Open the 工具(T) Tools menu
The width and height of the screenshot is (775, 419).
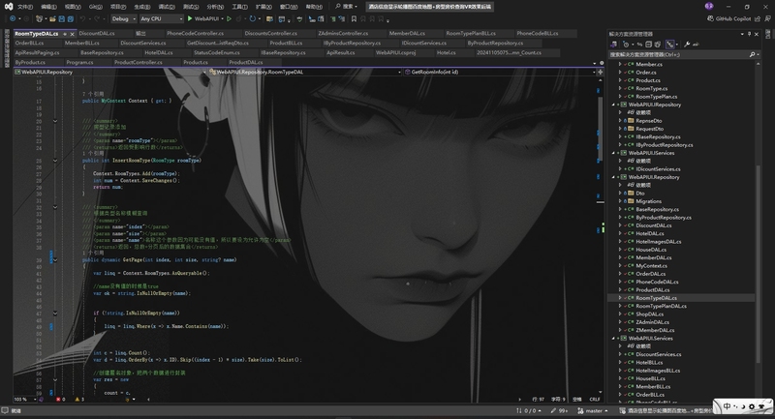(239, 7)
